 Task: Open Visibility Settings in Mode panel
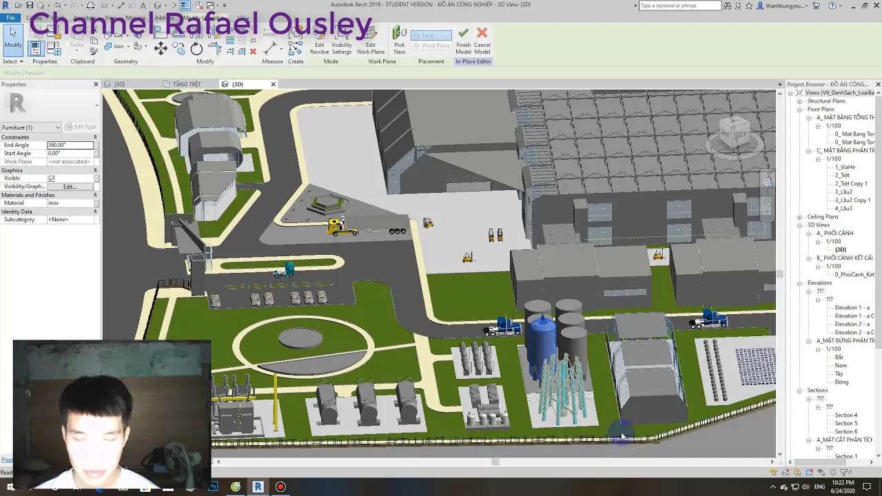tap(342, 41)
